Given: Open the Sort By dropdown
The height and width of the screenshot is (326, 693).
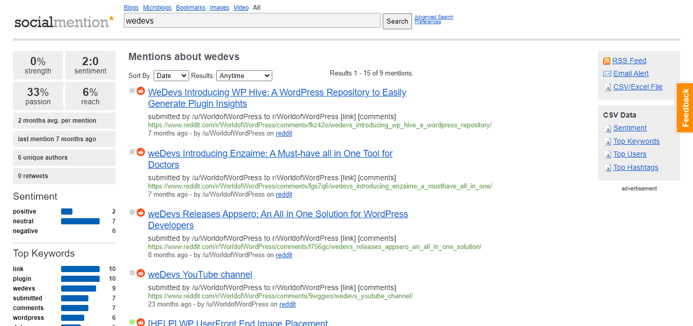Looking at the screenshot, I should coord(172,75).
